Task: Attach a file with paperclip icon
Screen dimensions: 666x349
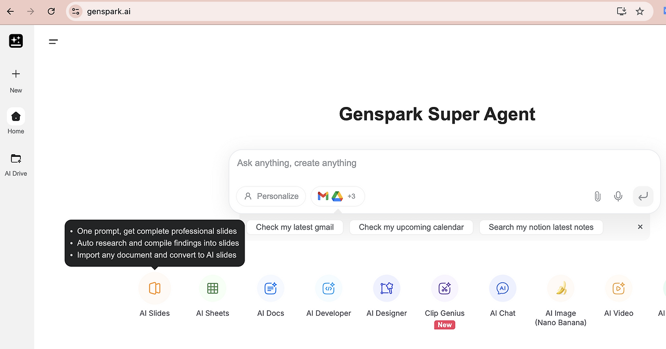Action: [x=597, y=196]
